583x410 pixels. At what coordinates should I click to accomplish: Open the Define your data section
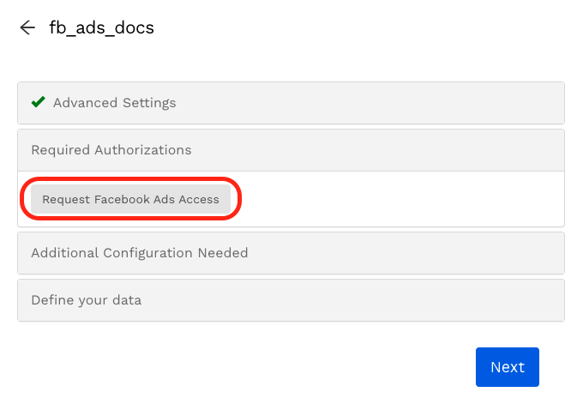tap(291, 300)
